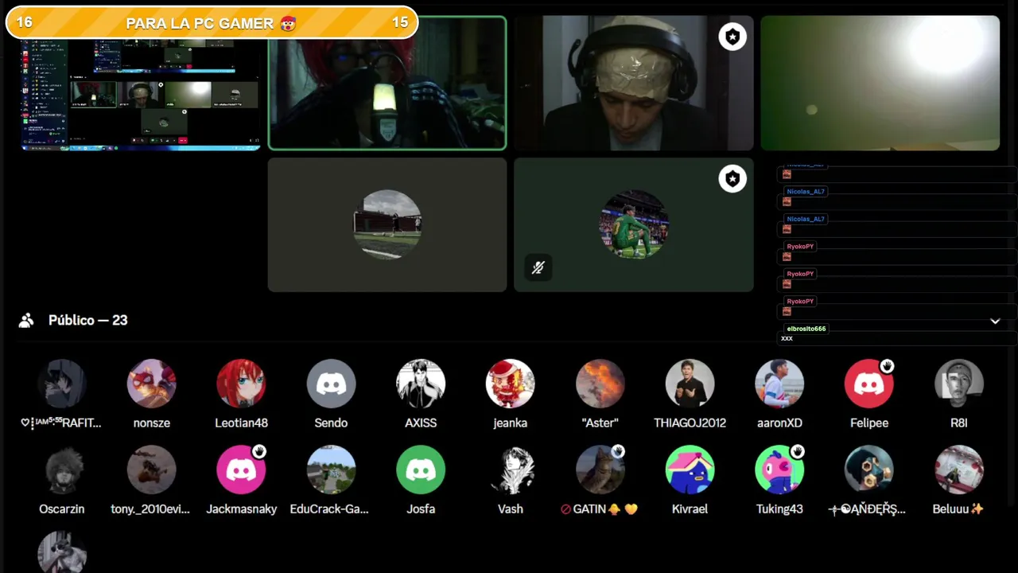Select the stadium avatar participant tile
The width and height of the screenshot is (1018, 573).
coord(387,224)
